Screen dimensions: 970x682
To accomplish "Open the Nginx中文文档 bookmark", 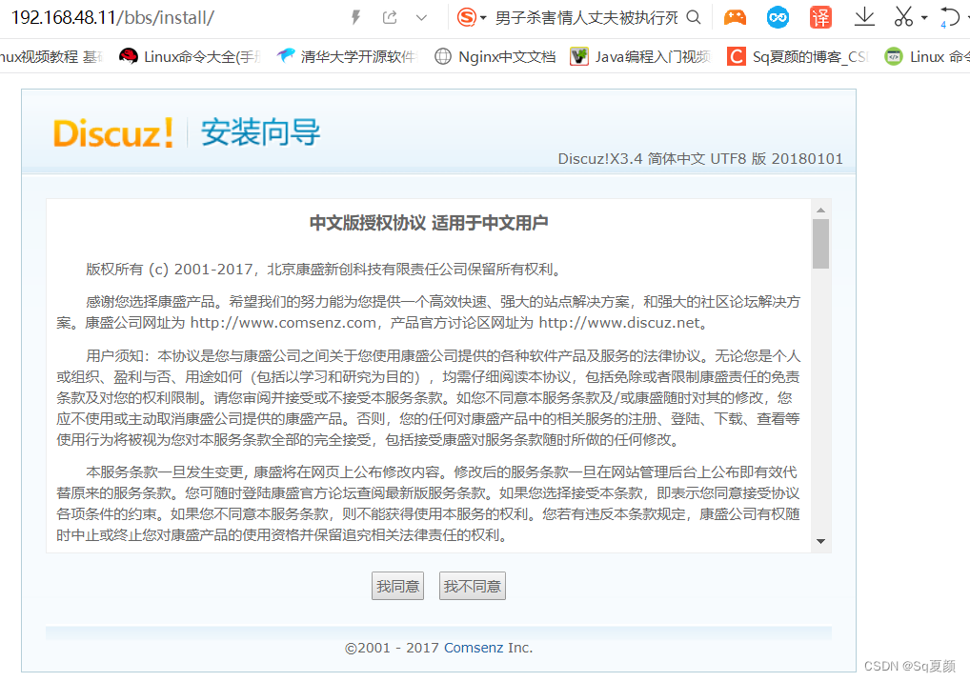I will (x=495, y=57).
